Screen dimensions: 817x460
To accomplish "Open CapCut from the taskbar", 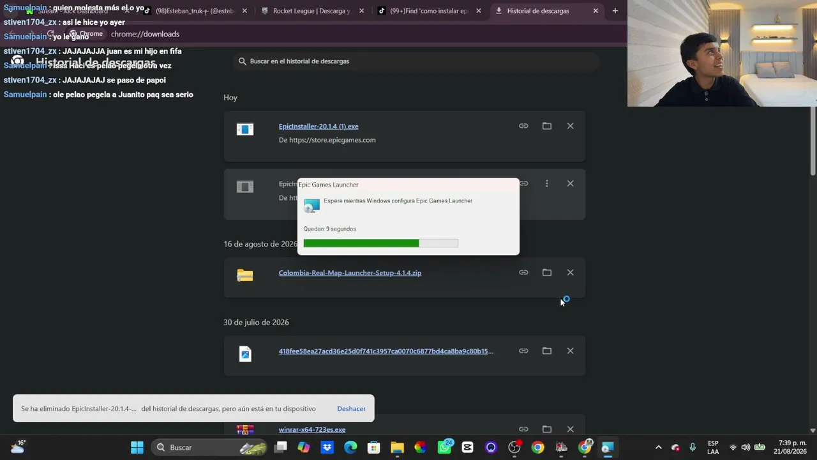I will click(467, 447).
